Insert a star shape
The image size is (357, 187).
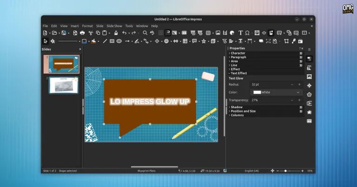[204, 41]
